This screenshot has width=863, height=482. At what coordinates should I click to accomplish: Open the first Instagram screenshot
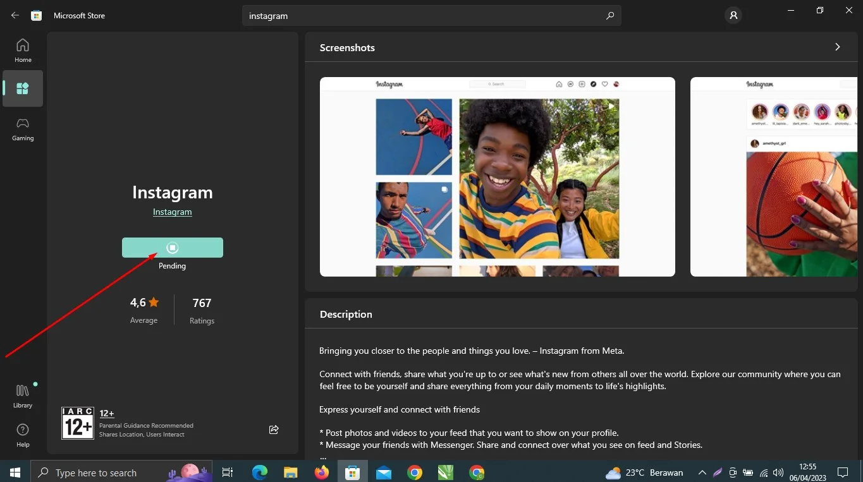coord(498,177)
